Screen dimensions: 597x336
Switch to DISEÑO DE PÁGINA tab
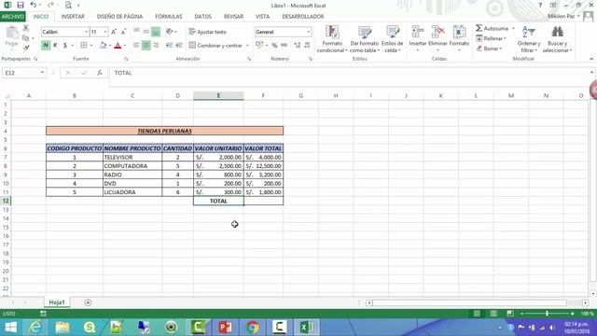pyautogui.click(x=119, y=17)
